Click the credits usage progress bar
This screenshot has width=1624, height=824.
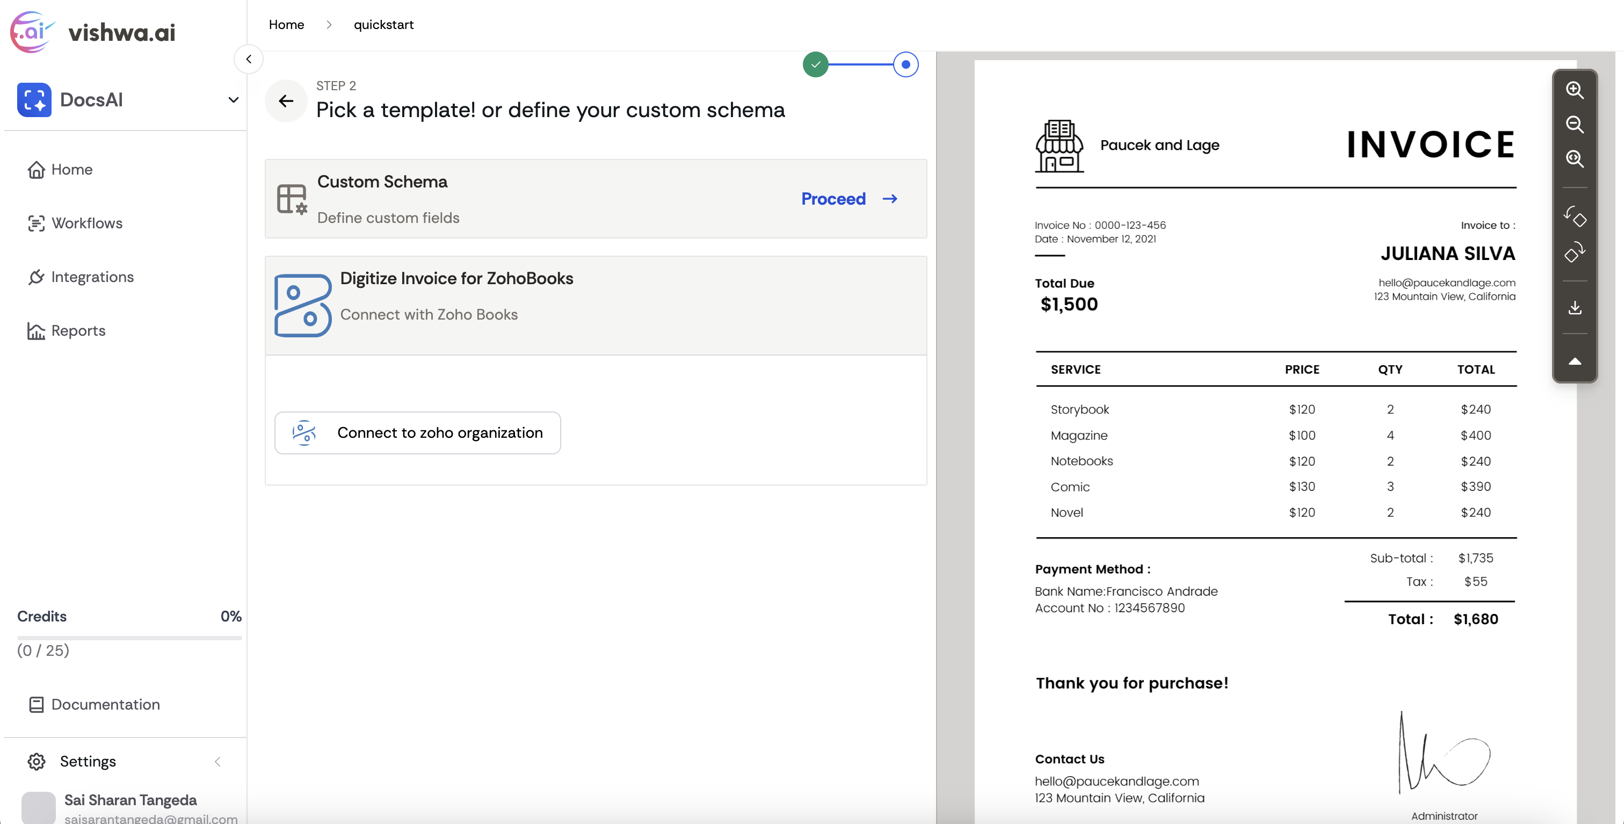point(129,638)
